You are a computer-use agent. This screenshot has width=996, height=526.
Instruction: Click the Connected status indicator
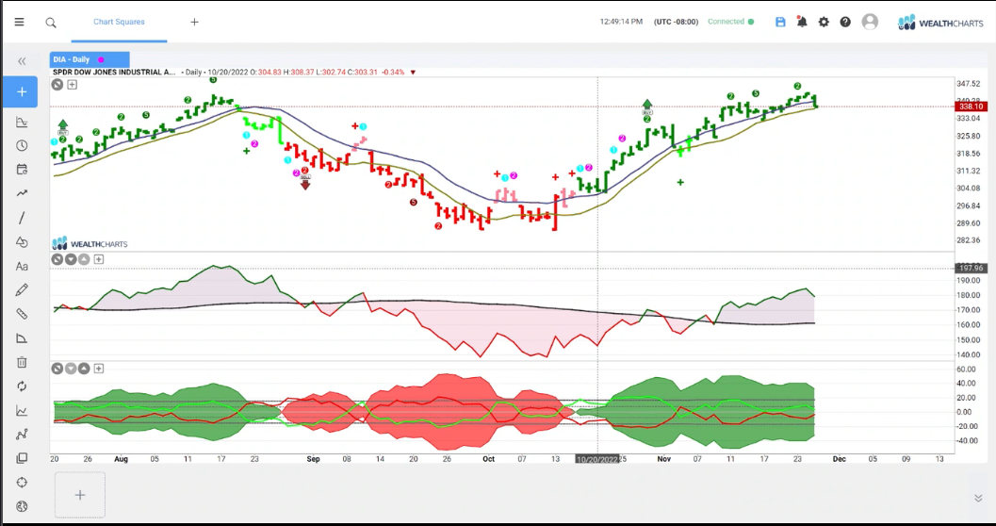[730, 22]
